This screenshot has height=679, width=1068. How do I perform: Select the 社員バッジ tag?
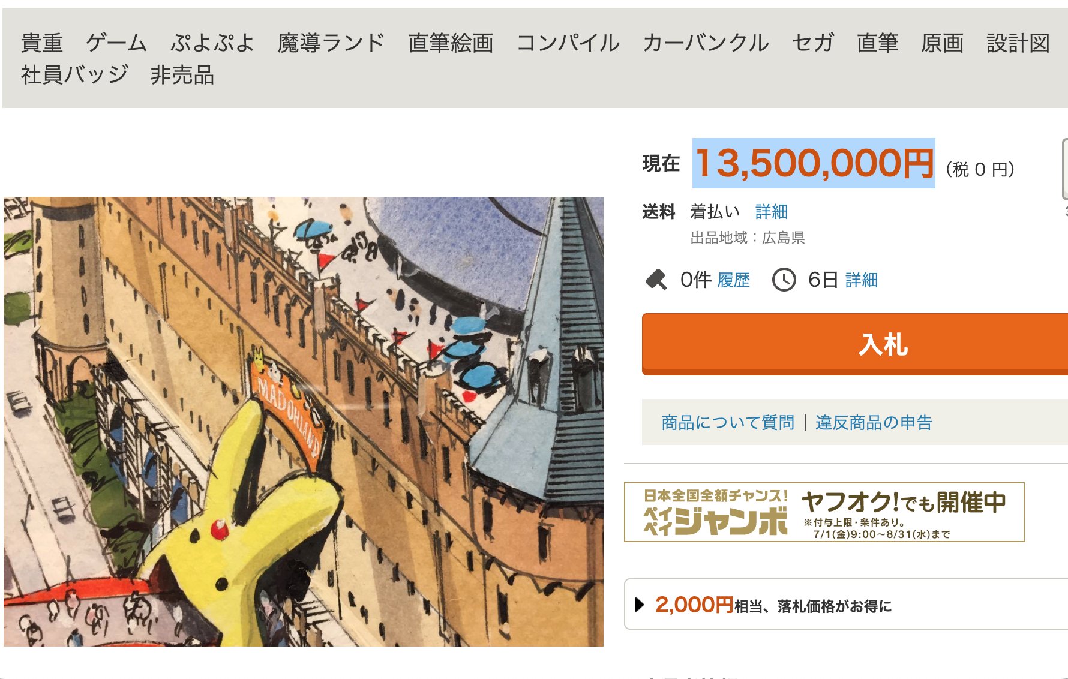pos(75,75)
